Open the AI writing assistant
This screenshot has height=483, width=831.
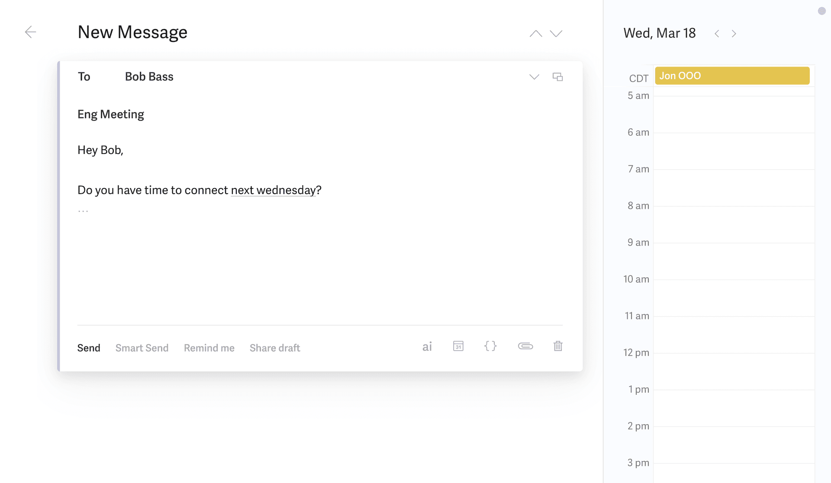click(427, 347)
